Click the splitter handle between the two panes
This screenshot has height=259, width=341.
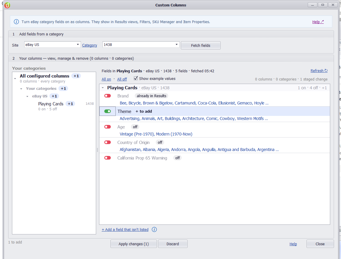click(x=97, y=150)
